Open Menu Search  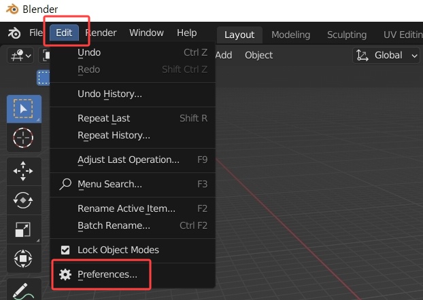click(133, 184)
